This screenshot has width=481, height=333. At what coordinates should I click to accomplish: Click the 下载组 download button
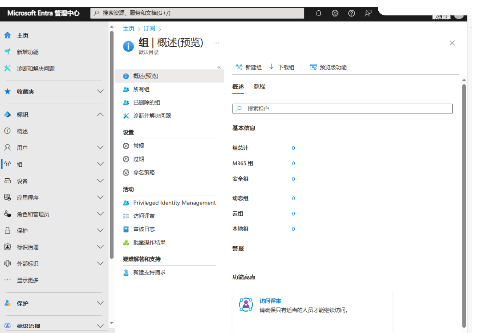282,67
